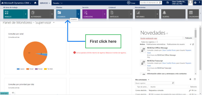Click the Escribir publicación aquí field

(x=161, y=38)
